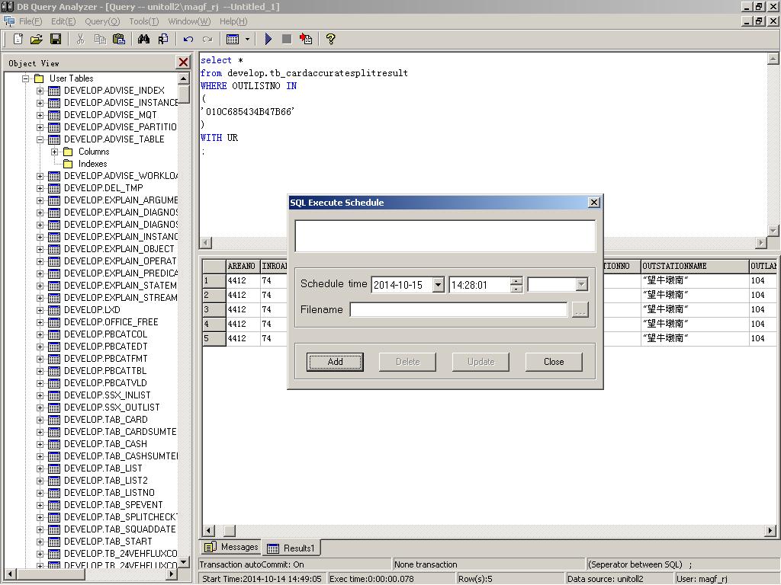Open the schedule date dropdown showing 2014-10-15
The image size is (781, 585).
(438, 285)
